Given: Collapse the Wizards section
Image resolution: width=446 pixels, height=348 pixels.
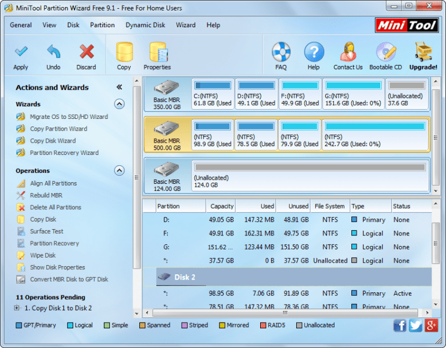Looking at the screenshot, I should click(120, 104).
